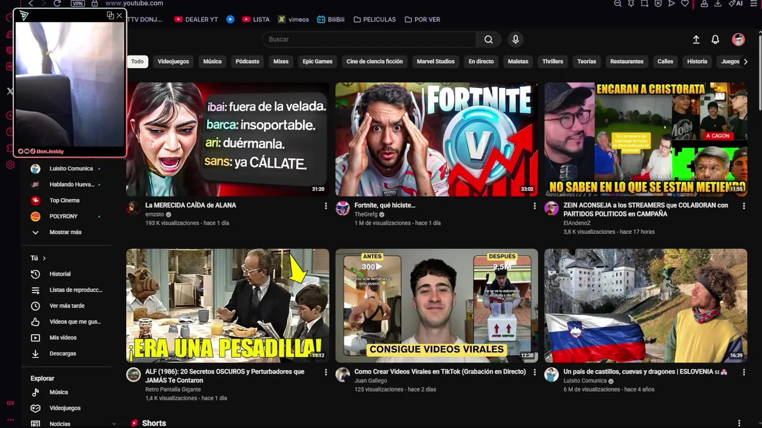Open the ¡ERA UNA PESADILLA! ALF thumbnail

click(227, 306)
